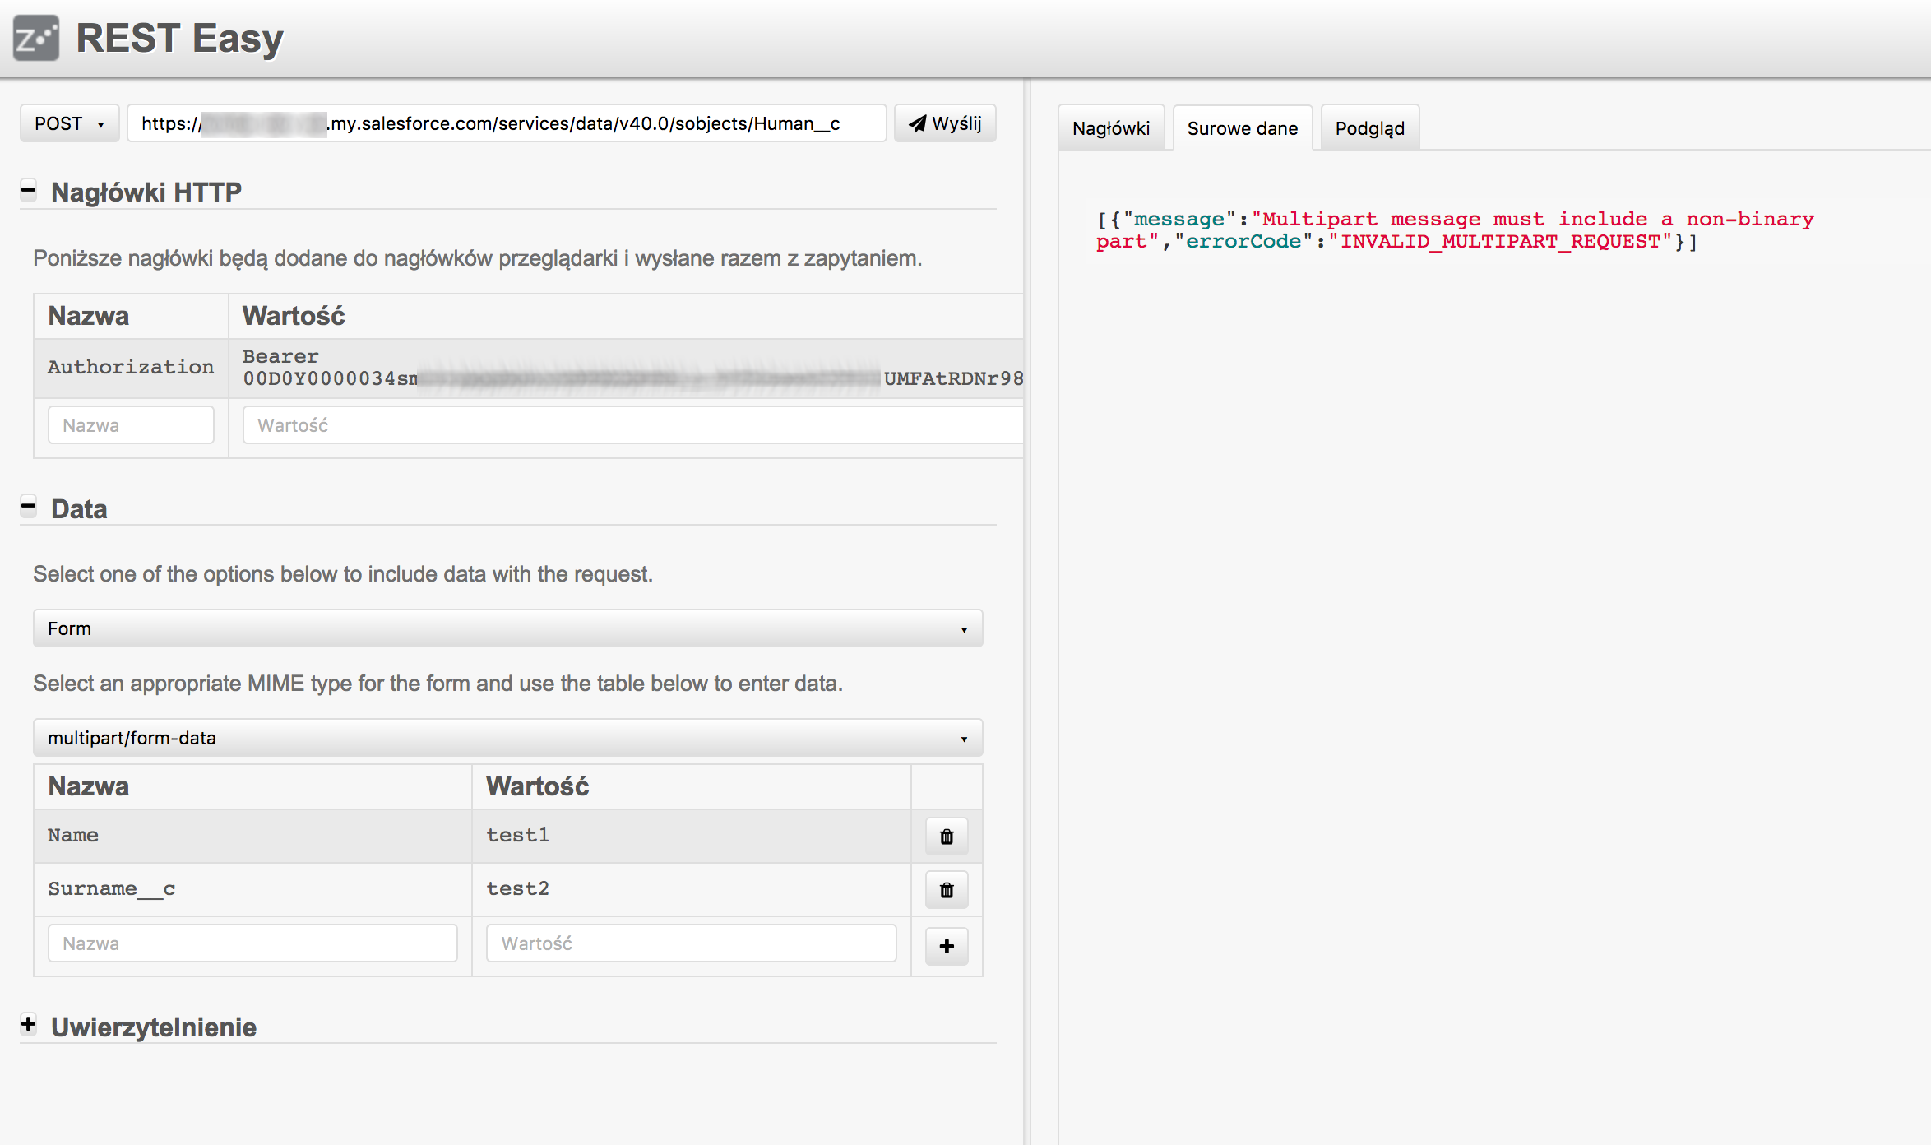This screenshot has height=1145, width=1931.
Task: Open the multipart/form-data MIME dropdown
Action: (x=507, y=738)
